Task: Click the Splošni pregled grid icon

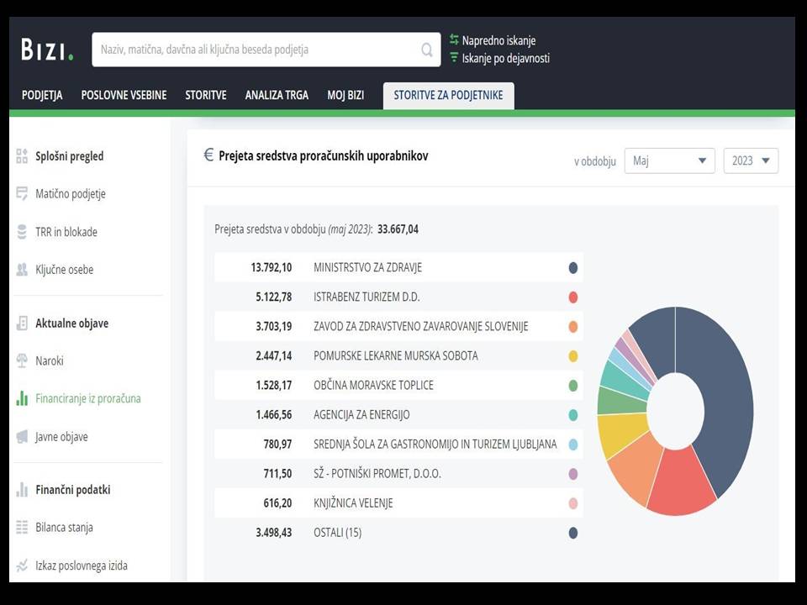Action: [22, 156]
